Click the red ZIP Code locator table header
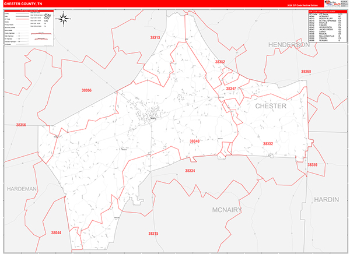 tap(328, 12)
